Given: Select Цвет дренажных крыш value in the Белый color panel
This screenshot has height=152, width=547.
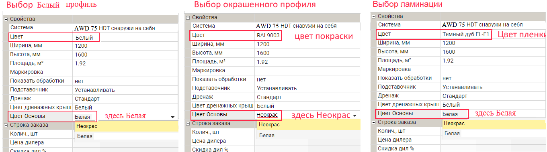Looking at the screenshot, I should click(84, 107).
